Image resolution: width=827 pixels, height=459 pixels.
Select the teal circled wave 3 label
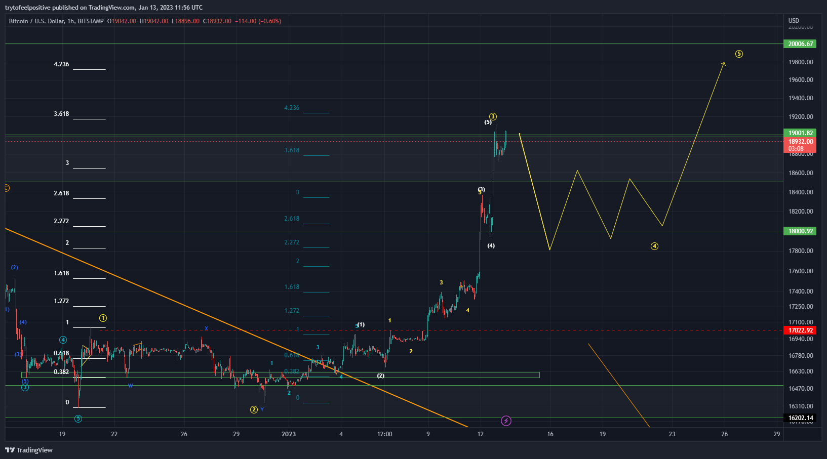25,388
